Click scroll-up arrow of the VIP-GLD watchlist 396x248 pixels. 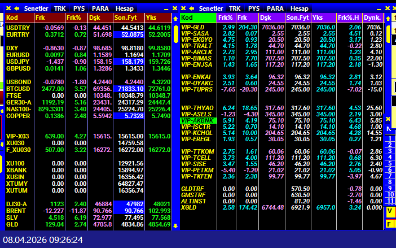(388, 19)
